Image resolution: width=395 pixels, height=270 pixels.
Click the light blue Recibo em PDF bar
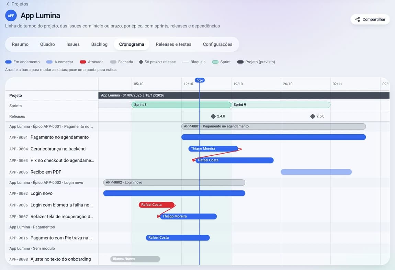click(316, 172)
